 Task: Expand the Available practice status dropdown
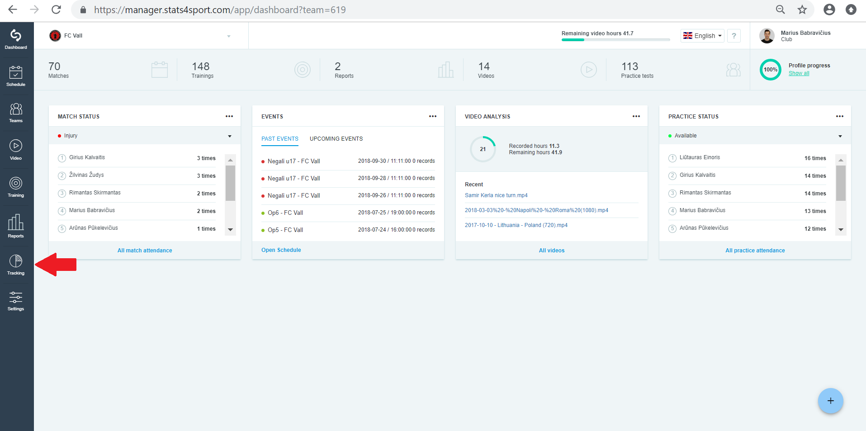(755, 136)
